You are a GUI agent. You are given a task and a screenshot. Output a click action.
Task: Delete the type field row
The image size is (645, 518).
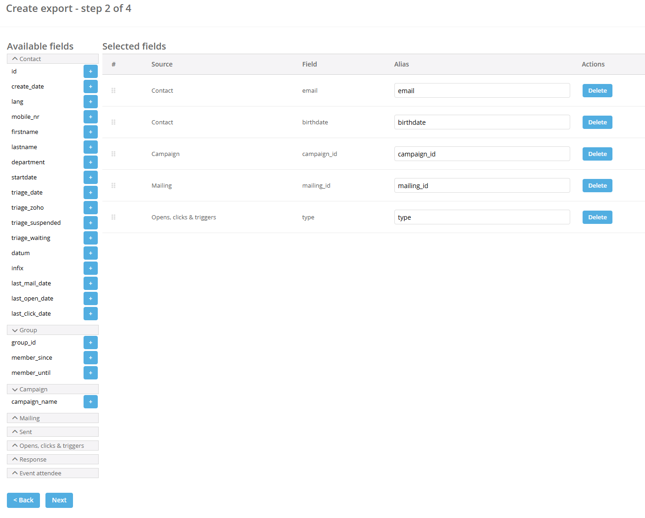coord(597,217)
